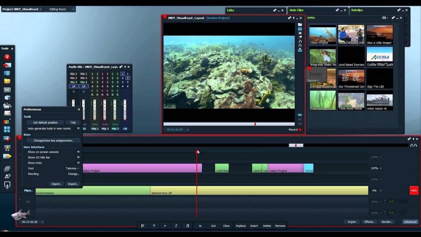Click the pink ration Project timeline clip

click(142, 168)
